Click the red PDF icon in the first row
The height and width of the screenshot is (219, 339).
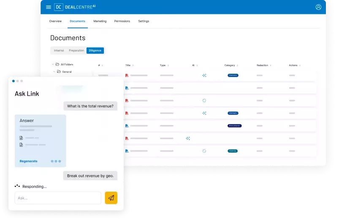click(x=127, y=75)
